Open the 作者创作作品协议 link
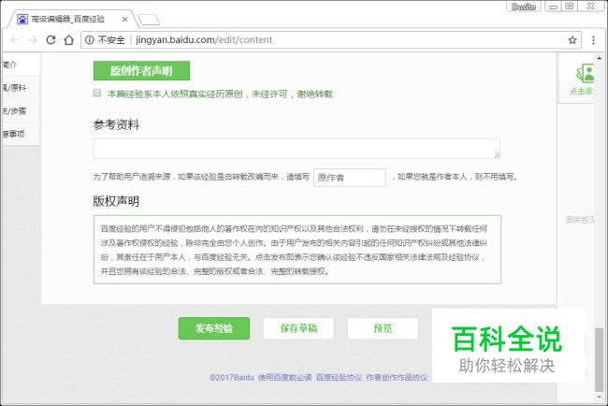Image resolution: width=608 pixels, height=406 pixels. (x=397, y=377)
